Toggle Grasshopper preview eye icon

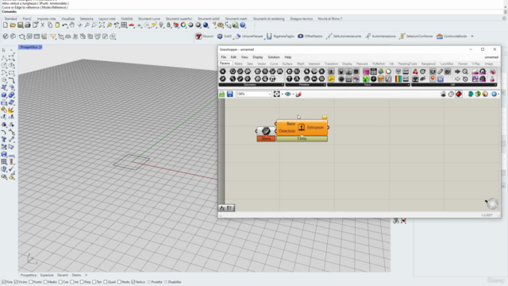[x=287, y=94]
